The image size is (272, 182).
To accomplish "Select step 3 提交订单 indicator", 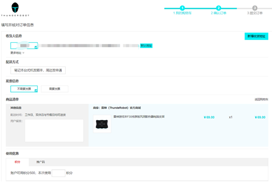I will 255,10.
